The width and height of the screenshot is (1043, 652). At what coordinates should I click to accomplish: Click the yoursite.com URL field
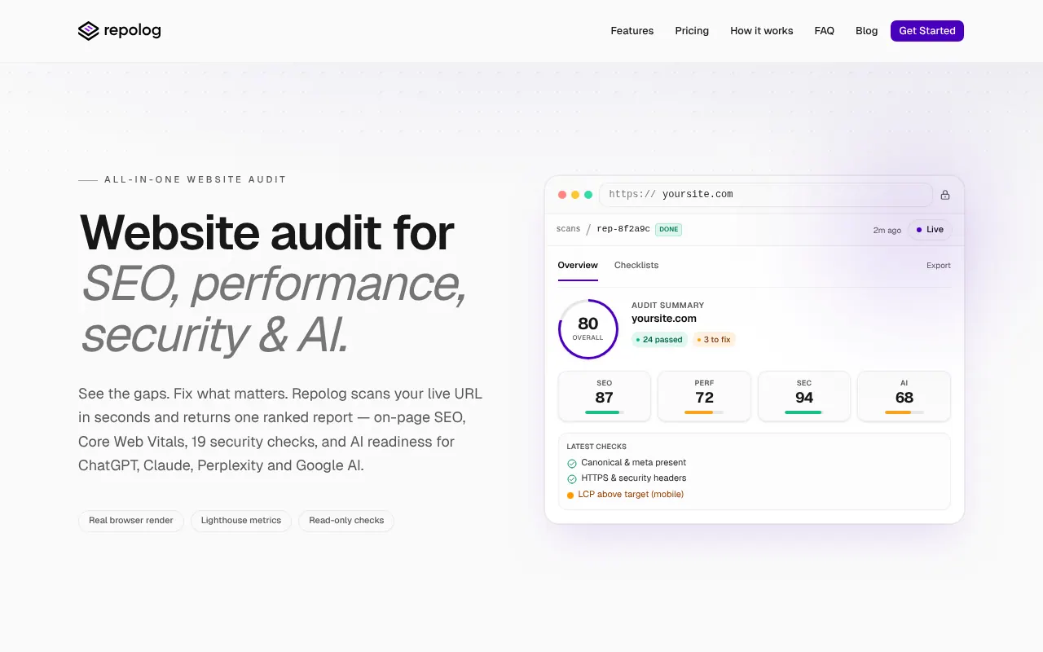[x=766, y=195]
